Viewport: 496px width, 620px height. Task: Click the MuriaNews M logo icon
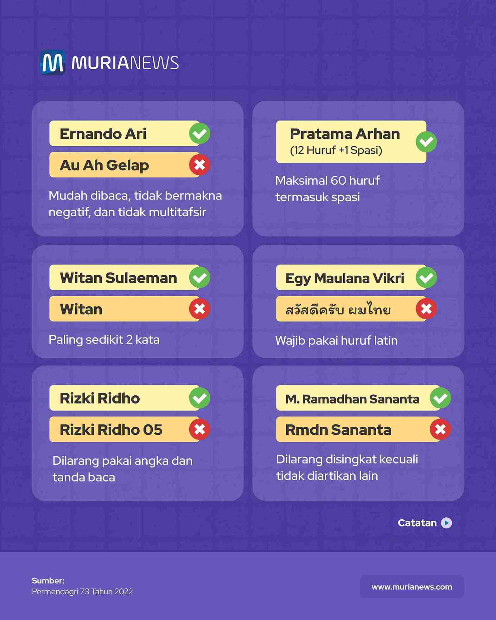(53, 62)
